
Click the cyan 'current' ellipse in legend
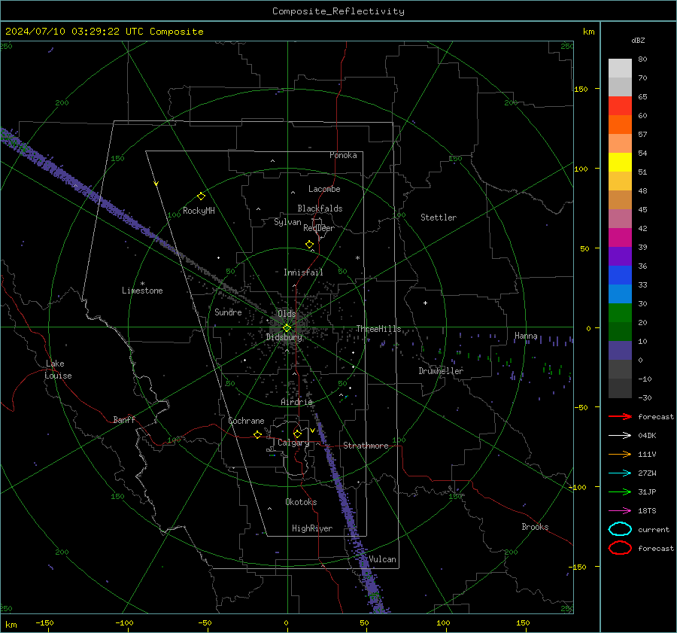tap(620, 529)
